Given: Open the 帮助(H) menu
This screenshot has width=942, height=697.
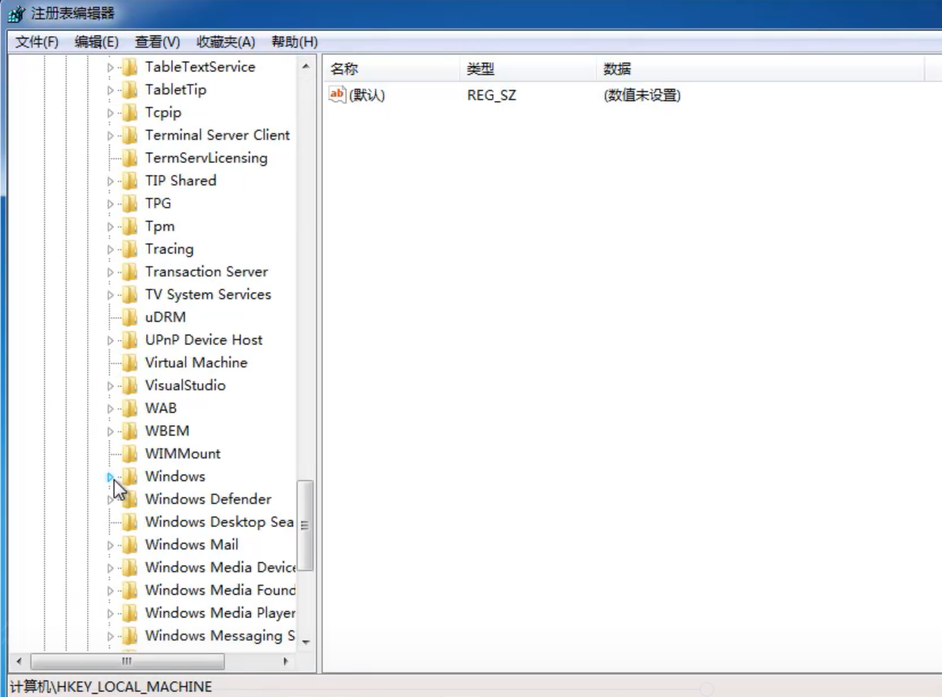Looking at the screenshot, I should (x=293, y=42).
